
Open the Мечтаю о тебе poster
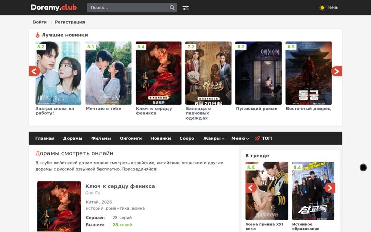click(108, 73)
